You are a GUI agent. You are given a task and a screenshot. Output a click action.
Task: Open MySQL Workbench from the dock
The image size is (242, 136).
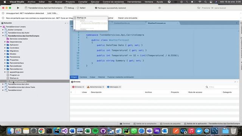215,131
